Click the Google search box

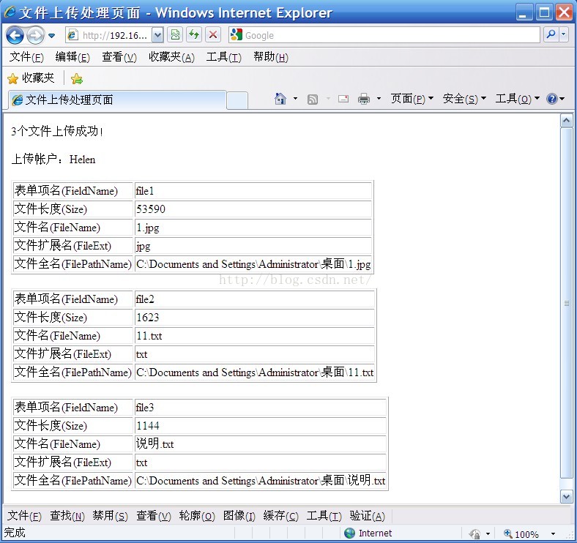coord(384,35)
